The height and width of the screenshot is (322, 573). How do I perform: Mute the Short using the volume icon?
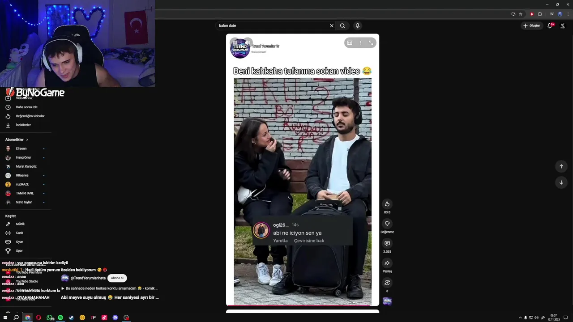coord(247,43)
